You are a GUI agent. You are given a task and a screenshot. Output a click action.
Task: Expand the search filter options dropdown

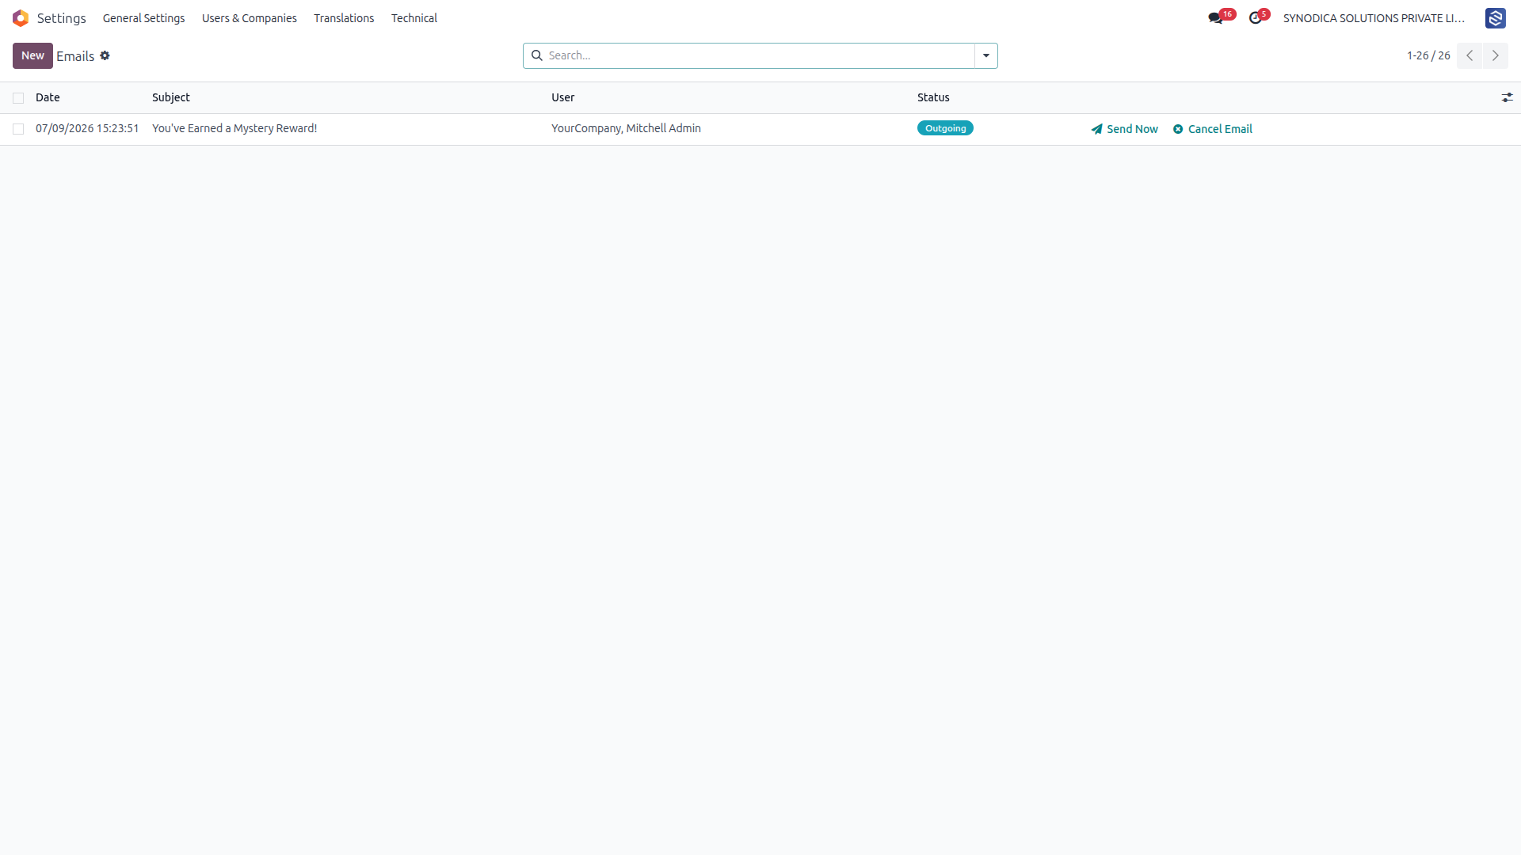pos(986,55)
